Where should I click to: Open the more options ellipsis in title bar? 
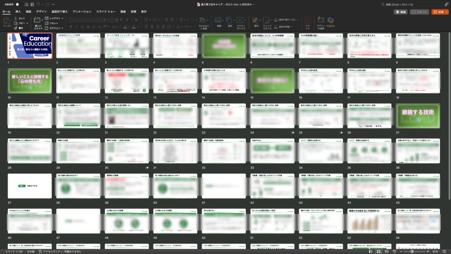pos(53,4)
